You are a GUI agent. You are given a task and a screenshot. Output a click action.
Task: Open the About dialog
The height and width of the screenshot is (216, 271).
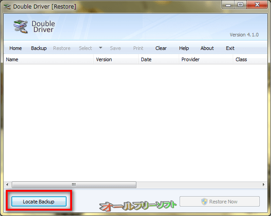pos(207,48)
